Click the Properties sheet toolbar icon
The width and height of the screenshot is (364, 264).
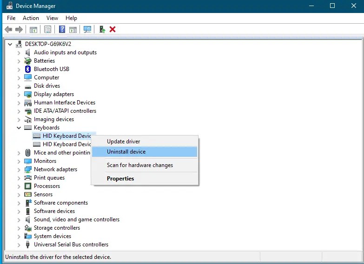(x=47, y=29)
